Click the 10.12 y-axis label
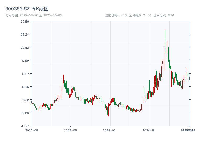Screen dimensions: 210x157 click(x=25, y=100)
